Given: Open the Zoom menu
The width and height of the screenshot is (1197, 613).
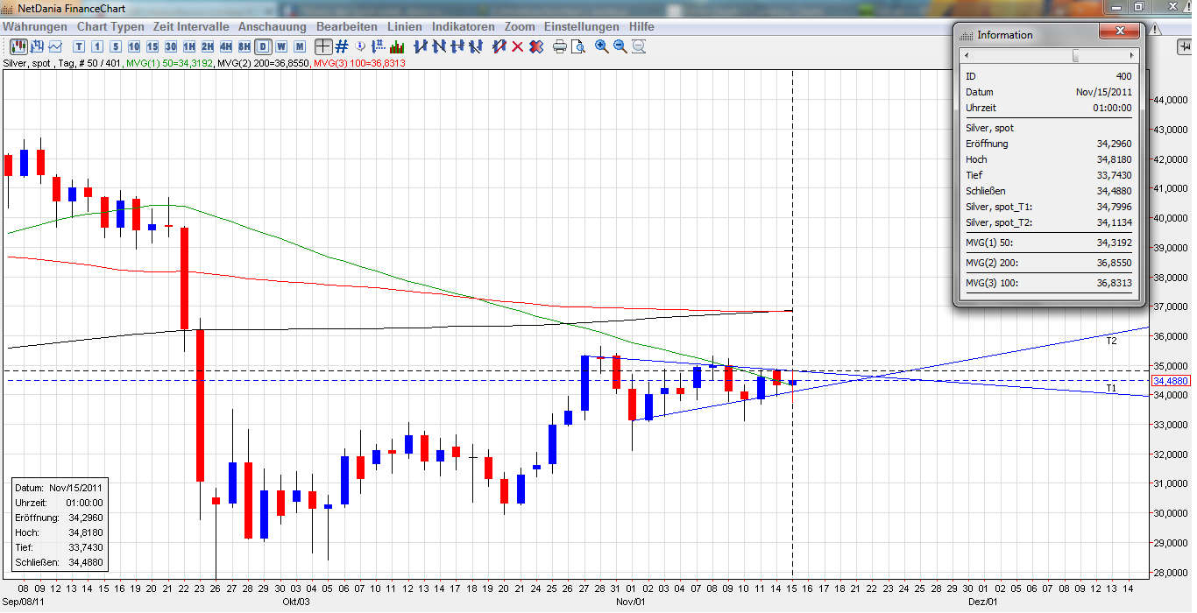Looking at the screenshot, I should (x=520, y=27).
